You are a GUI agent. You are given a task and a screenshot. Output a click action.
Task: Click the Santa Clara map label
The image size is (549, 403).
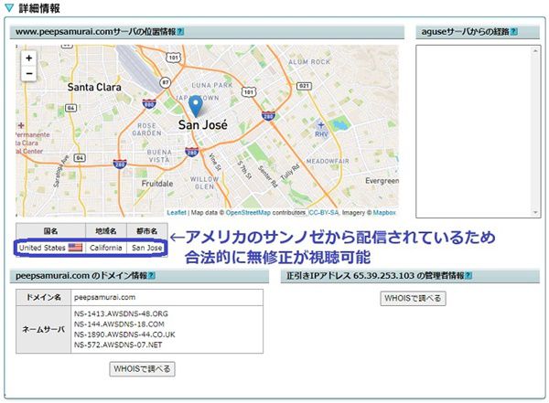pyautogui.click(x=94, y=87)
